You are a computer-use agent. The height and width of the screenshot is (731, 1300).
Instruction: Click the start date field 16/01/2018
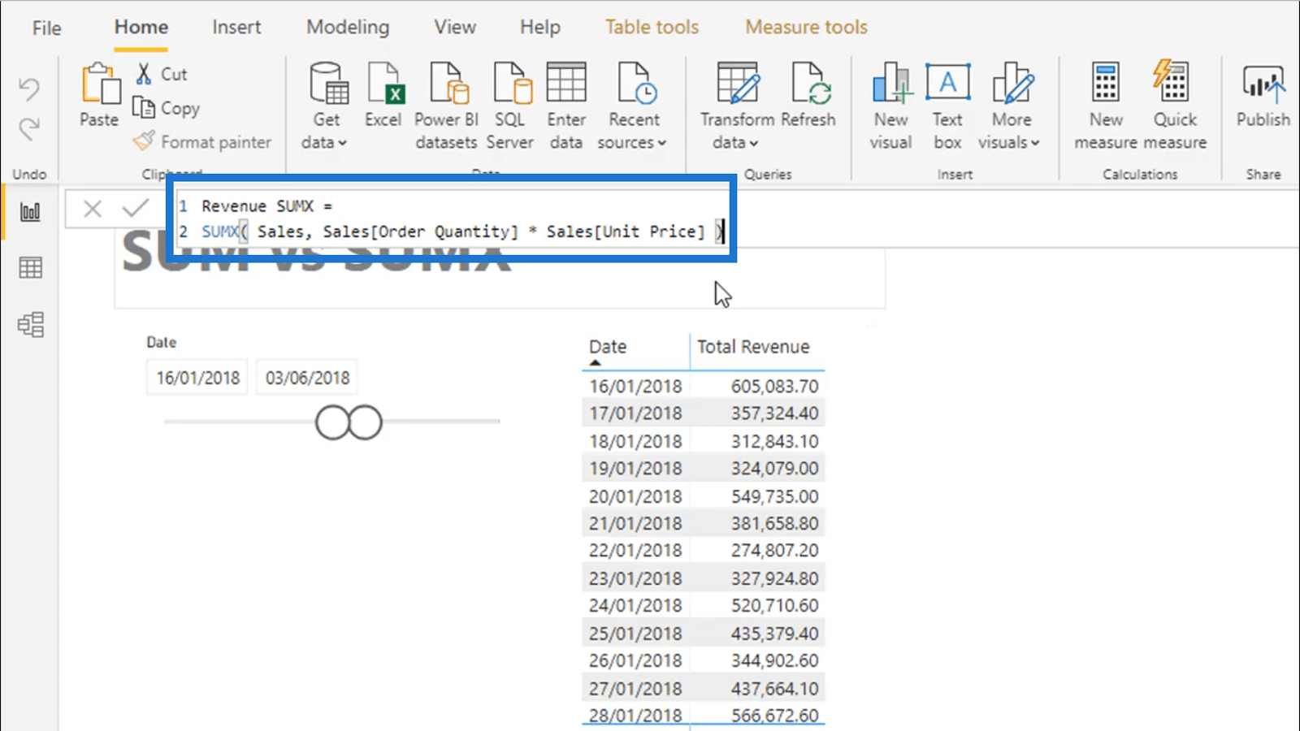point(198,378)
